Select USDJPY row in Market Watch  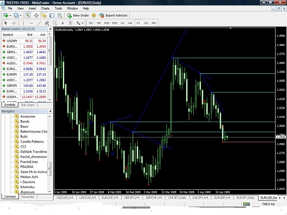24,41
